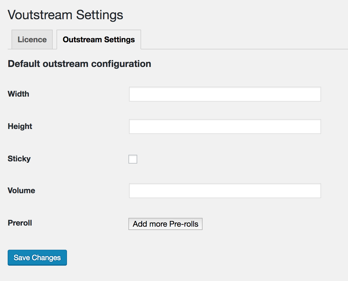Screen dimensions: 348x281
Task: Click the Preroll label
Action: coord(20,223)
